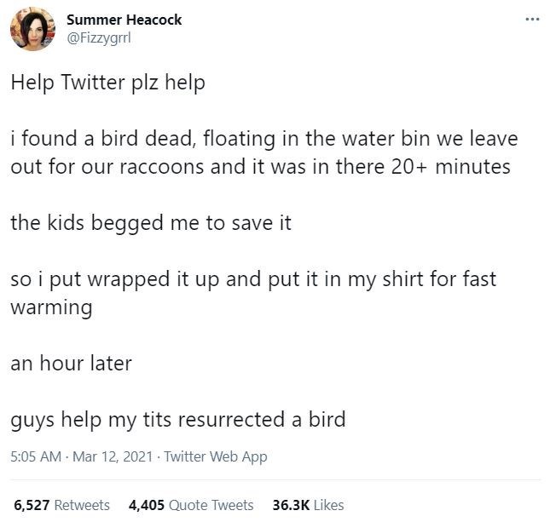View the 36.3K Likes list
This screenshot has height=522, width=550.
[308, 505]
